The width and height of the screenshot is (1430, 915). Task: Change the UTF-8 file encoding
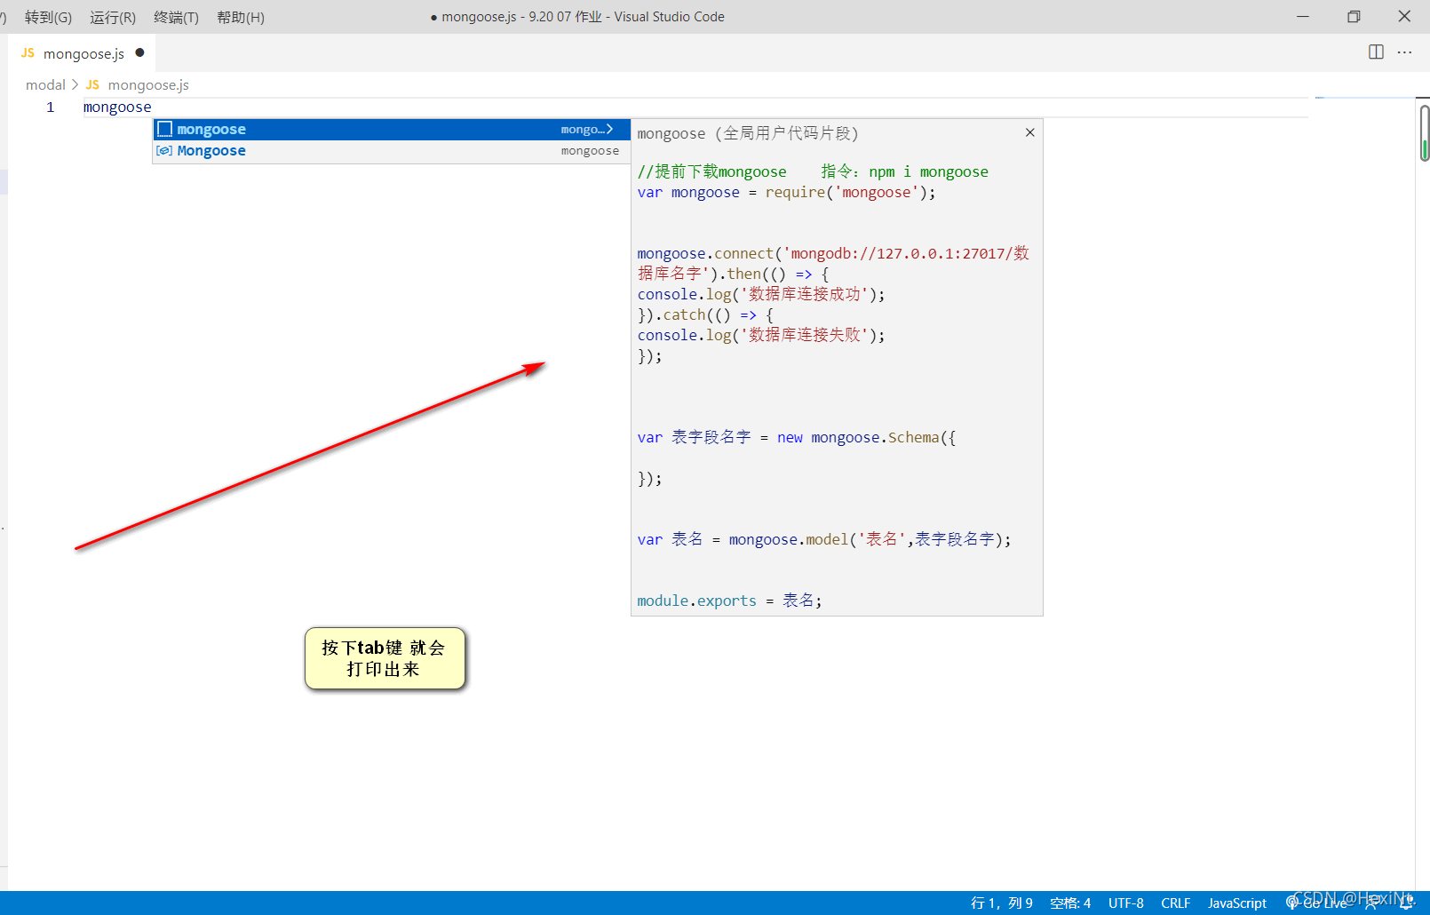point(1126,903)
